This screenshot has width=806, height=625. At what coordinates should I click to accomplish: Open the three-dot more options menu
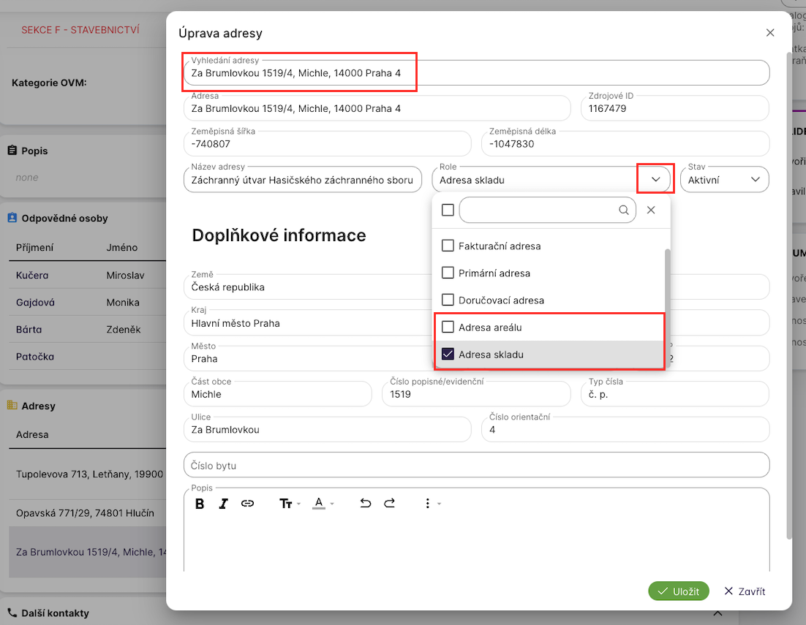coord(429,504)
